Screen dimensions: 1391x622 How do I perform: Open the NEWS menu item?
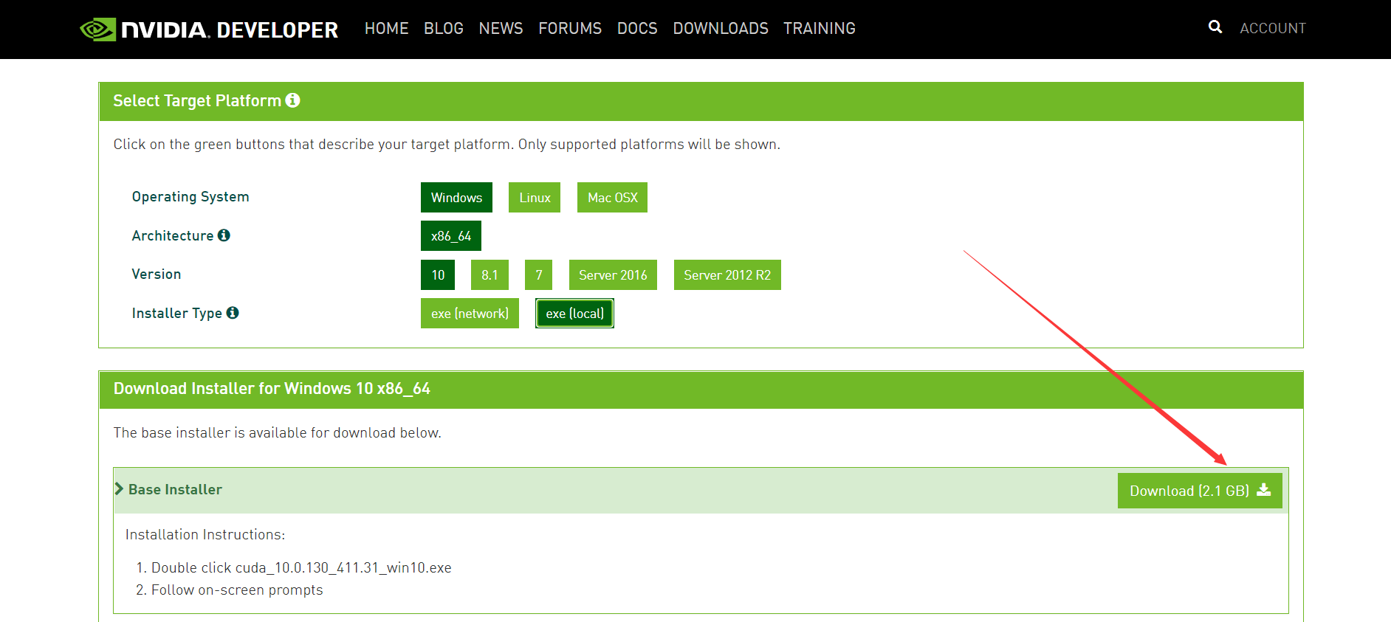tap(501, 29)
